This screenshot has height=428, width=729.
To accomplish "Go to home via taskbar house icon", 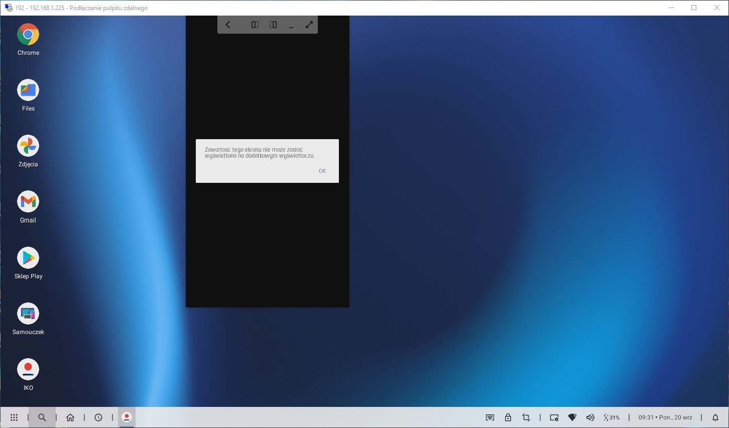I will (70, 417).
